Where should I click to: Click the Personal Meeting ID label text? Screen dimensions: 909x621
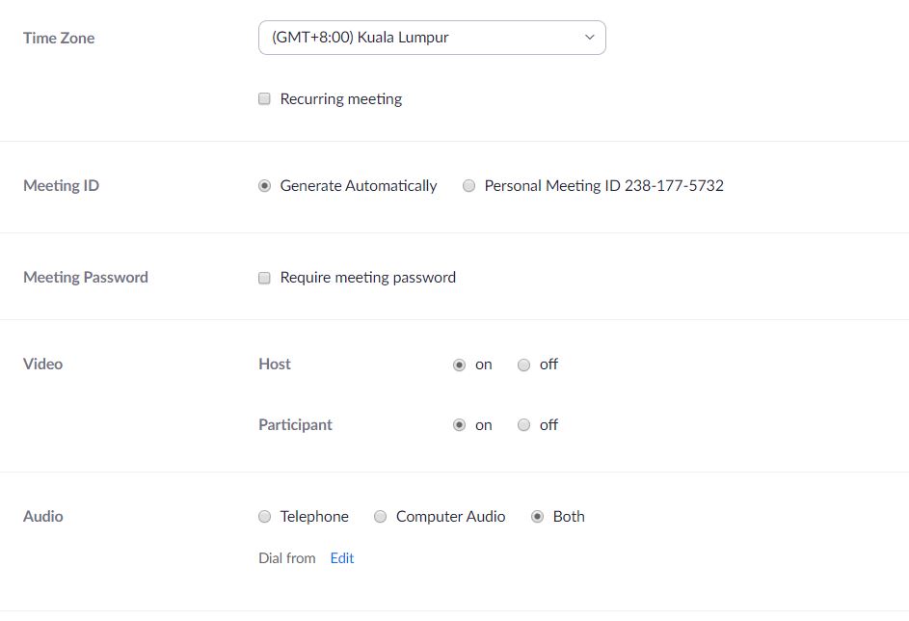604,185
